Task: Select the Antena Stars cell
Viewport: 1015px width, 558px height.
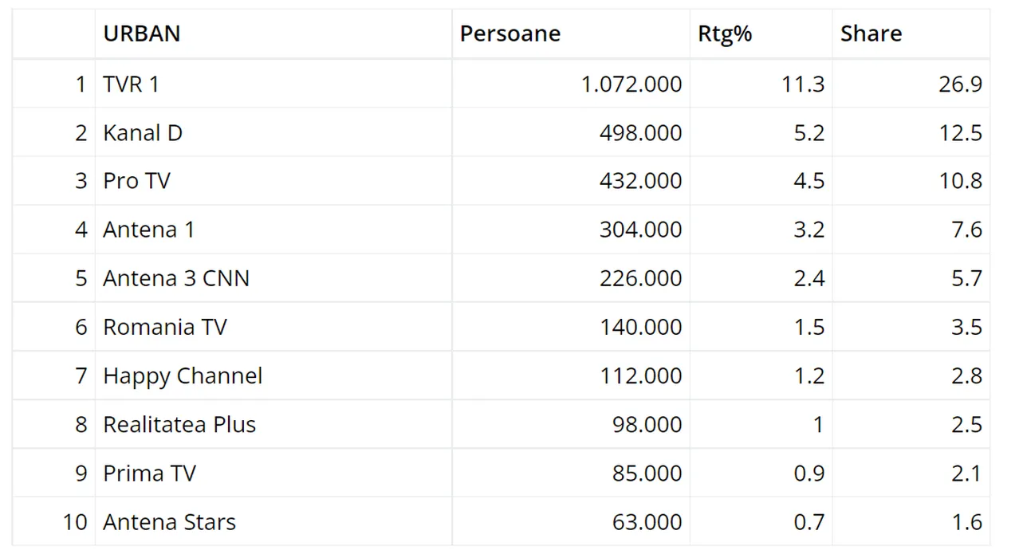Action: point(169,522)
